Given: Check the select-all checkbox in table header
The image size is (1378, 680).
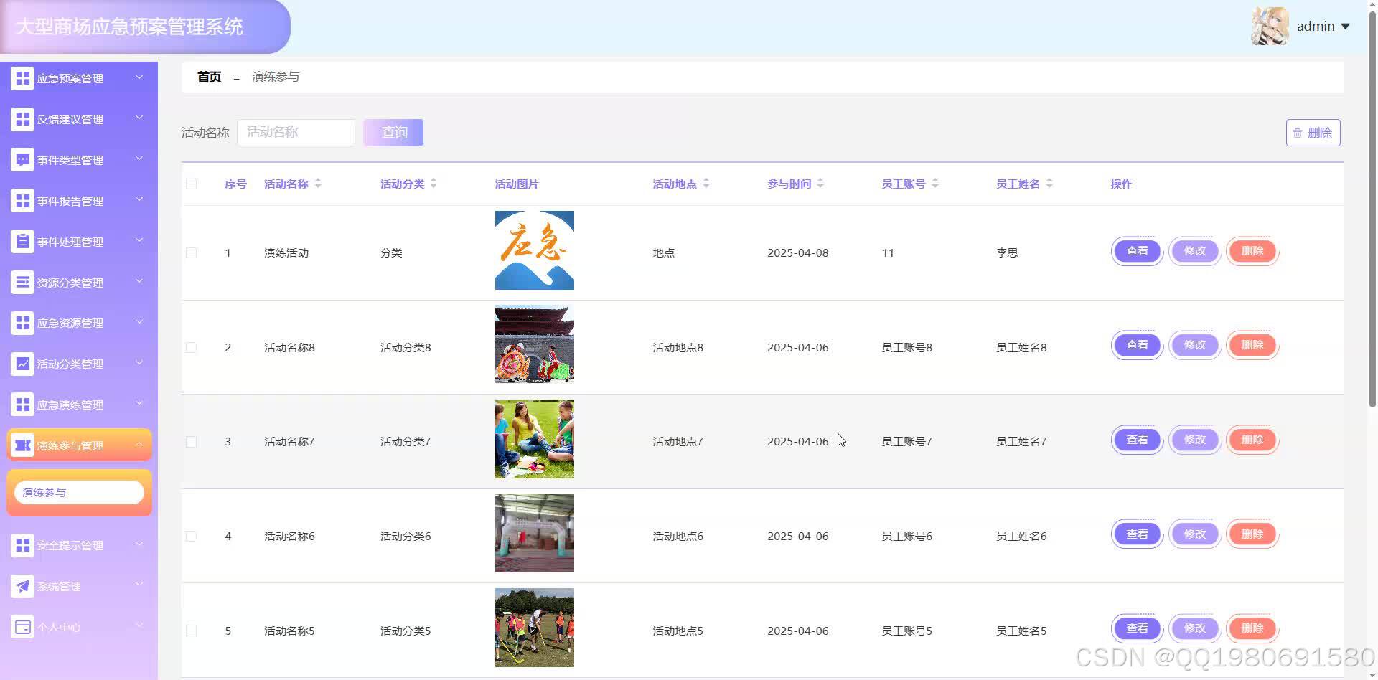Looking at the screenshot, I should [191, 184].
